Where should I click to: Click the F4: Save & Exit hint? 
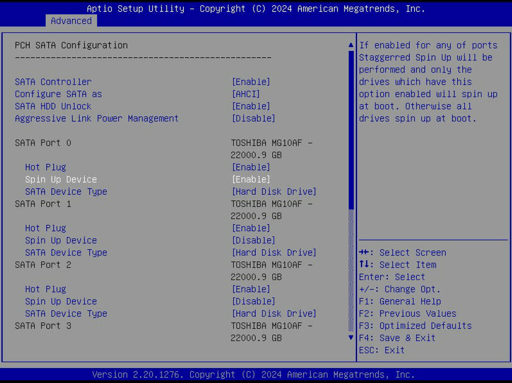pos(397,338)
